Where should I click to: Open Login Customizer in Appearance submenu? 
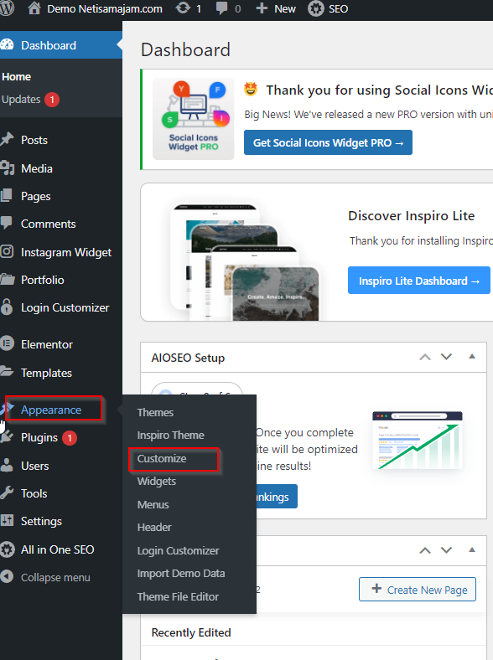178,550
